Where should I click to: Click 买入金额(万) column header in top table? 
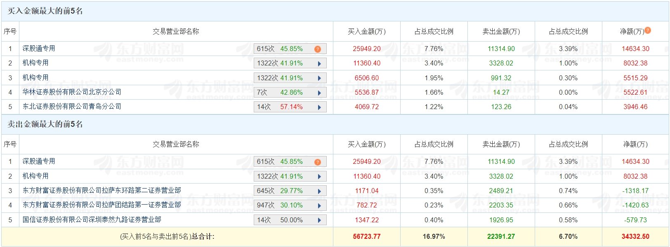click(366, 32)
